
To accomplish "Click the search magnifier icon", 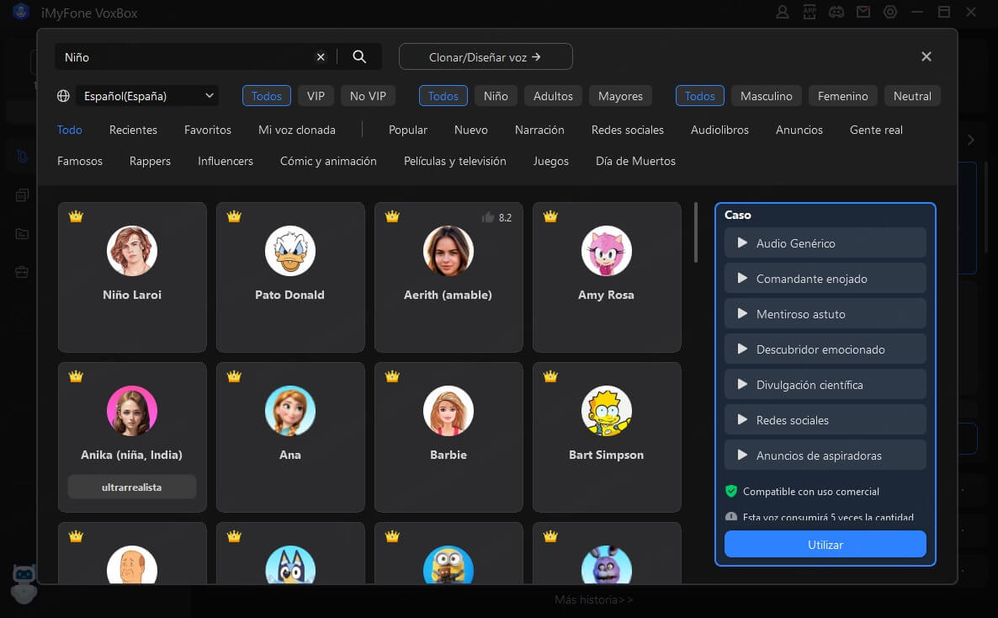I will (359, 56).
